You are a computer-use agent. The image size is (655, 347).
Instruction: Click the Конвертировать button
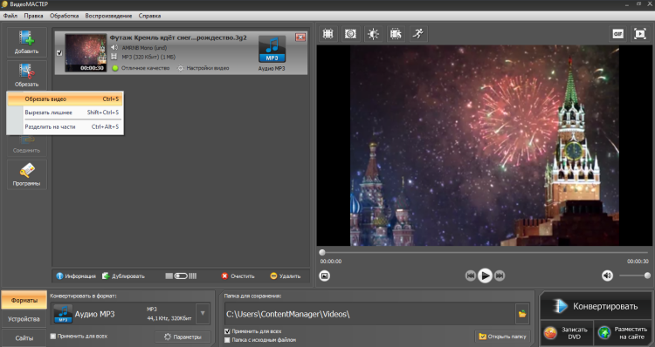[596, 306]
